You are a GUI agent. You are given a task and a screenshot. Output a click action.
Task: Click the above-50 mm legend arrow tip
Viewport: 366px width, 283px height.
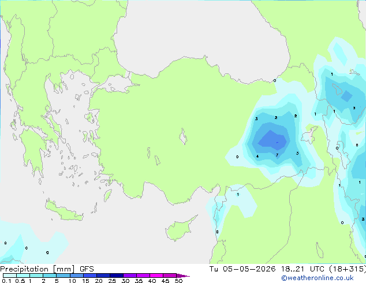pyautogui.click(x=183, y=275)
